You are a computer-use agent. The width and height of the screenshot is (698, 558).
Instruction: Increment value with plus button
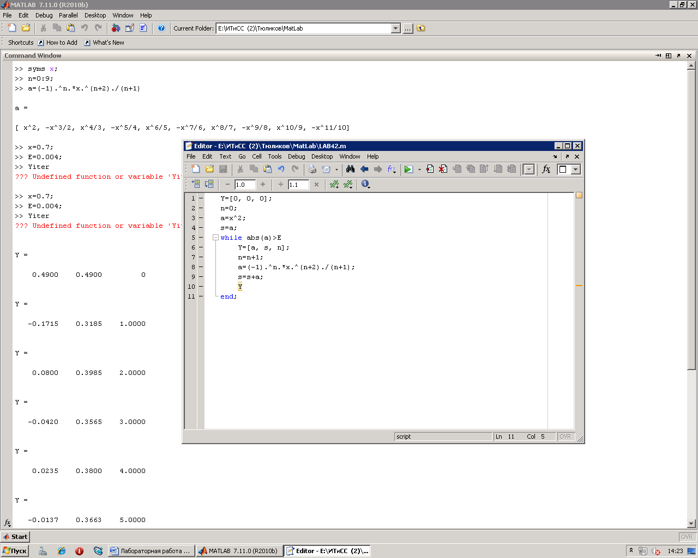263,184
